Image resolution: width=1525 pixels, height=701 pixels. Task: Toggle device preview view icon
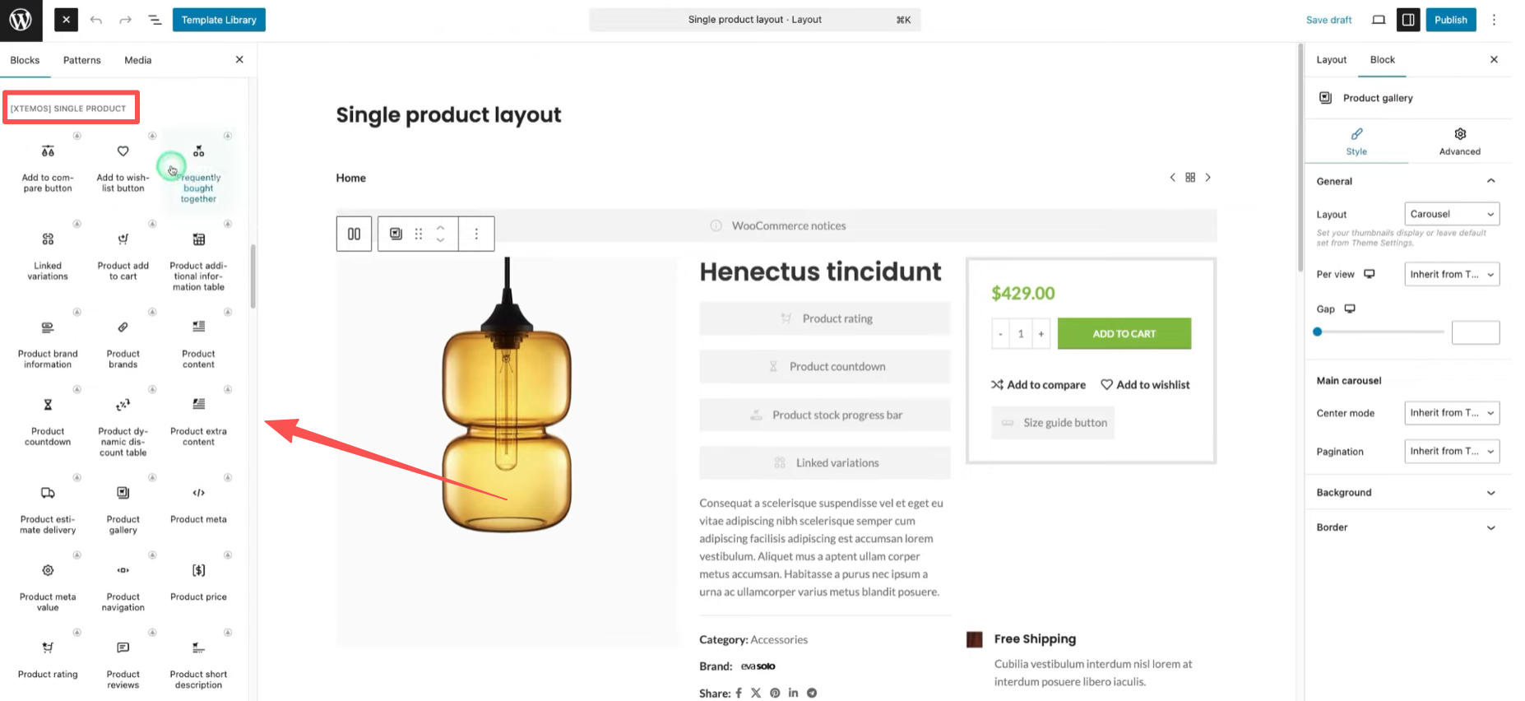1379,20
